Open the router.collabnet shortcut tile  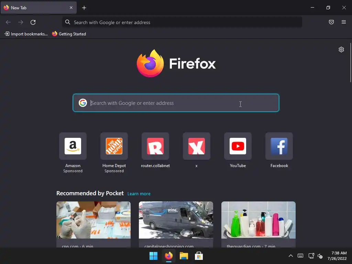coord(155,146)
